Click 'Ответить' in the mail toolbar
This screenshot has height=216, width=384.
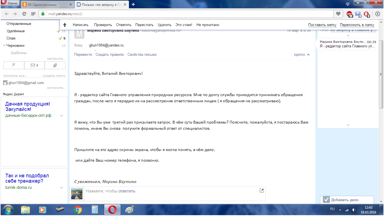pyautogui.click(x=123, y=25)
